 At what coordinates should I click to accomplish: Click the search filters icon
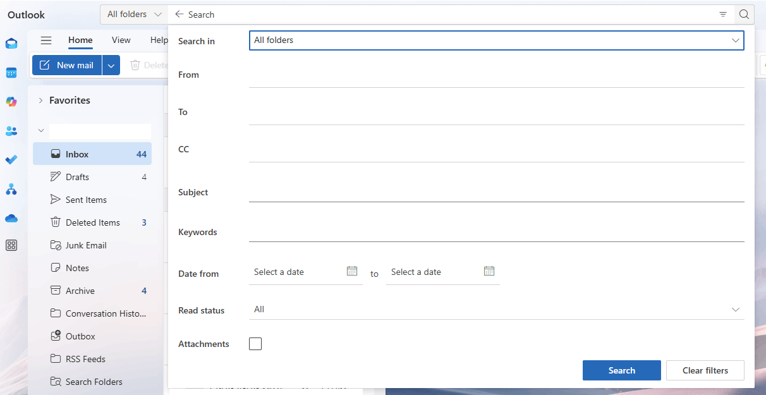723,14
